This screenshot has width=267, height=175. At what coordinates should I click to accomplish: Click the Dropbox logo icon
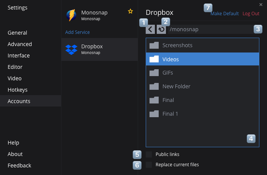pos(71,49)
